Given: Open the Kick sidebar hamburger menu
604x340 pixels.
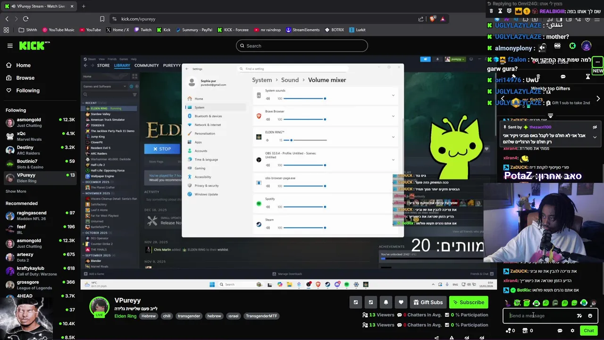Looking at the screenshot, I should (x=10, y=46).
